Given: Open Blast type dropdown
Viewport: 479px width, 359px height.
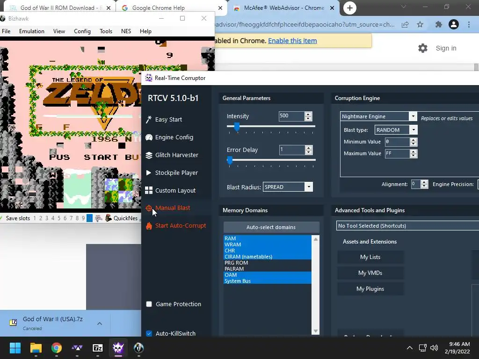Looking at the screenshot, I should pyautogui.click(x=414, y=130).
